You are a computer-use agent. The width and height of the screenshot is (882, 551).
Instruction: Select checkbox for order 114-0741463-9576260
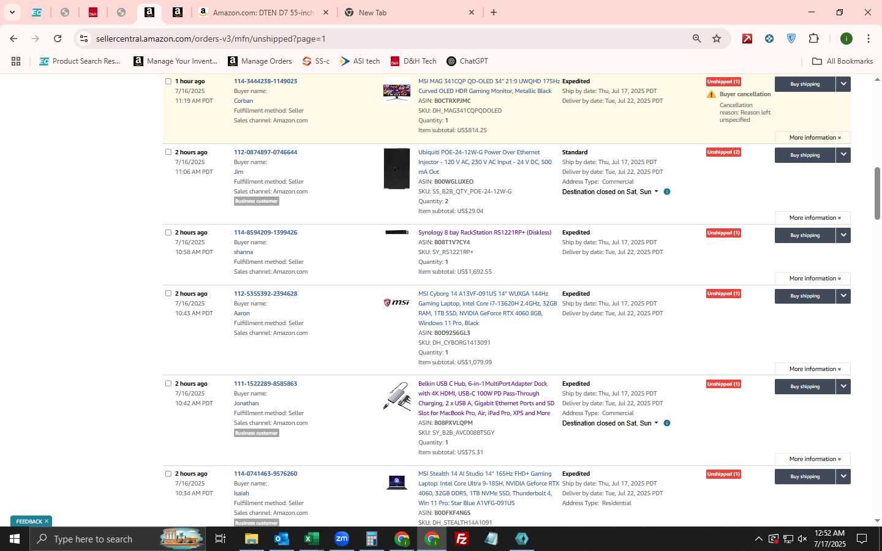(168, 474)
